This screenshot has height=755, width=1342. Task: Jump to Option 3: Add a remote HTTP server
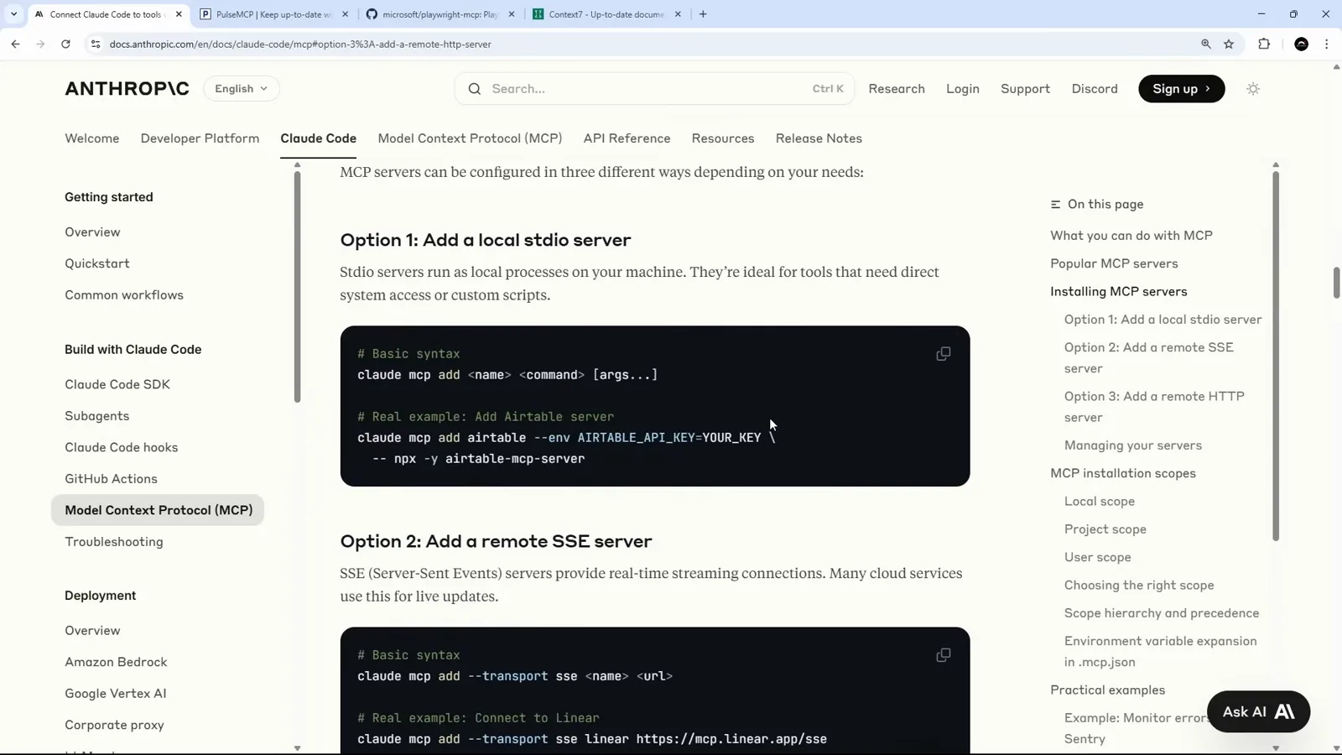click(x=1154, y=407)
